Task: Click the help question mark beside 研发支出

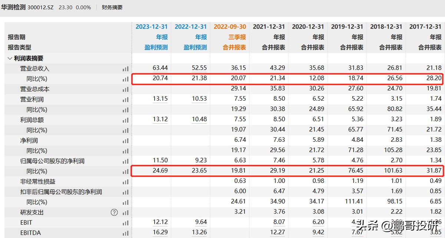Action: point(114,212)
